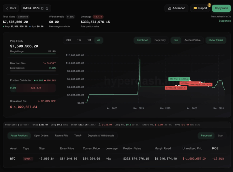
Task: Click the entry price $84,040.80 cell
Action: (x=69, y=158)
